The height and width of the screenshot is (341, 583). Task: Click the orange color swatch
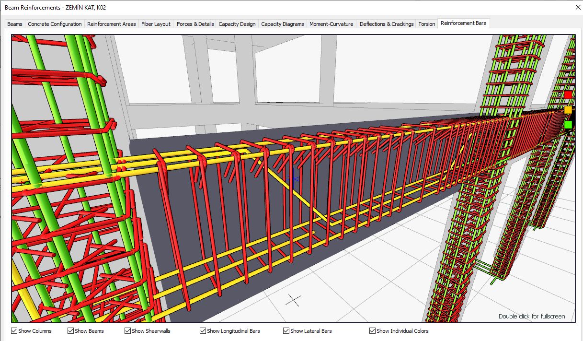pyautogui.click(x=568, y=109)
